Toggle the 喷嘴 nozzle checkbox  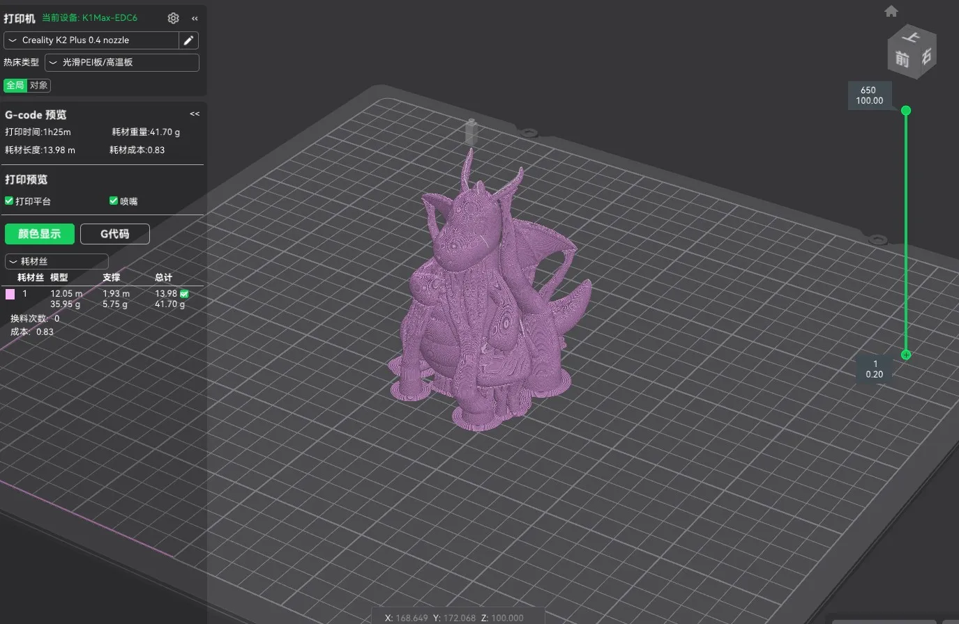[x=114, y=201]
